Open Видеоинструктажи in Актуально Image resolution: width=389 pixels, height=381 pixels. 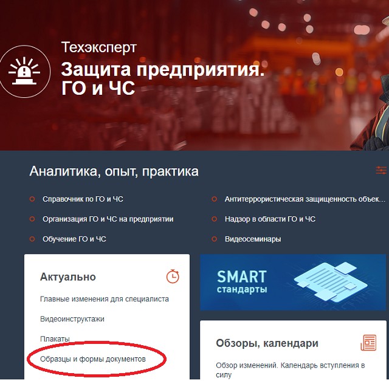72,319
